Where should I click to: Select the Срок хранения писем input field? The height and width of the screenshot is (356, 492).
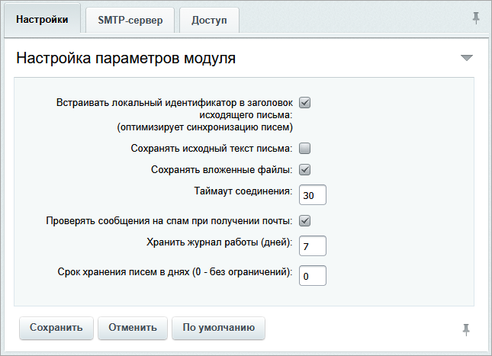[x=313, y=275]
